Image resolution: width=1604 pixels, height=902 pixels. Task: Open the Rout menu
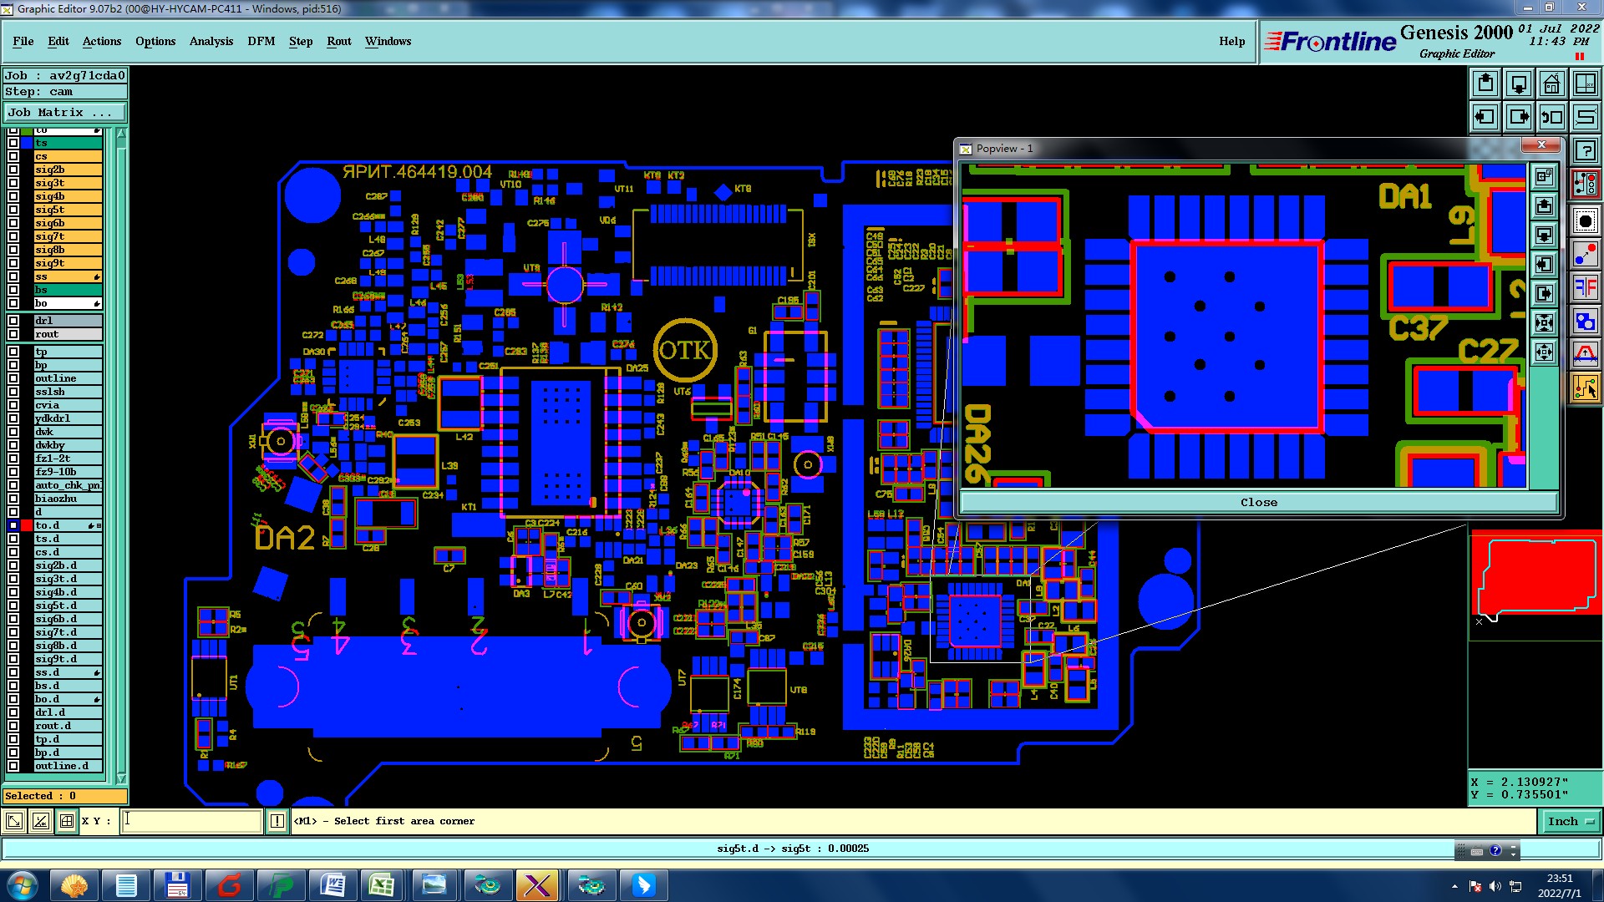coord(339,41)
